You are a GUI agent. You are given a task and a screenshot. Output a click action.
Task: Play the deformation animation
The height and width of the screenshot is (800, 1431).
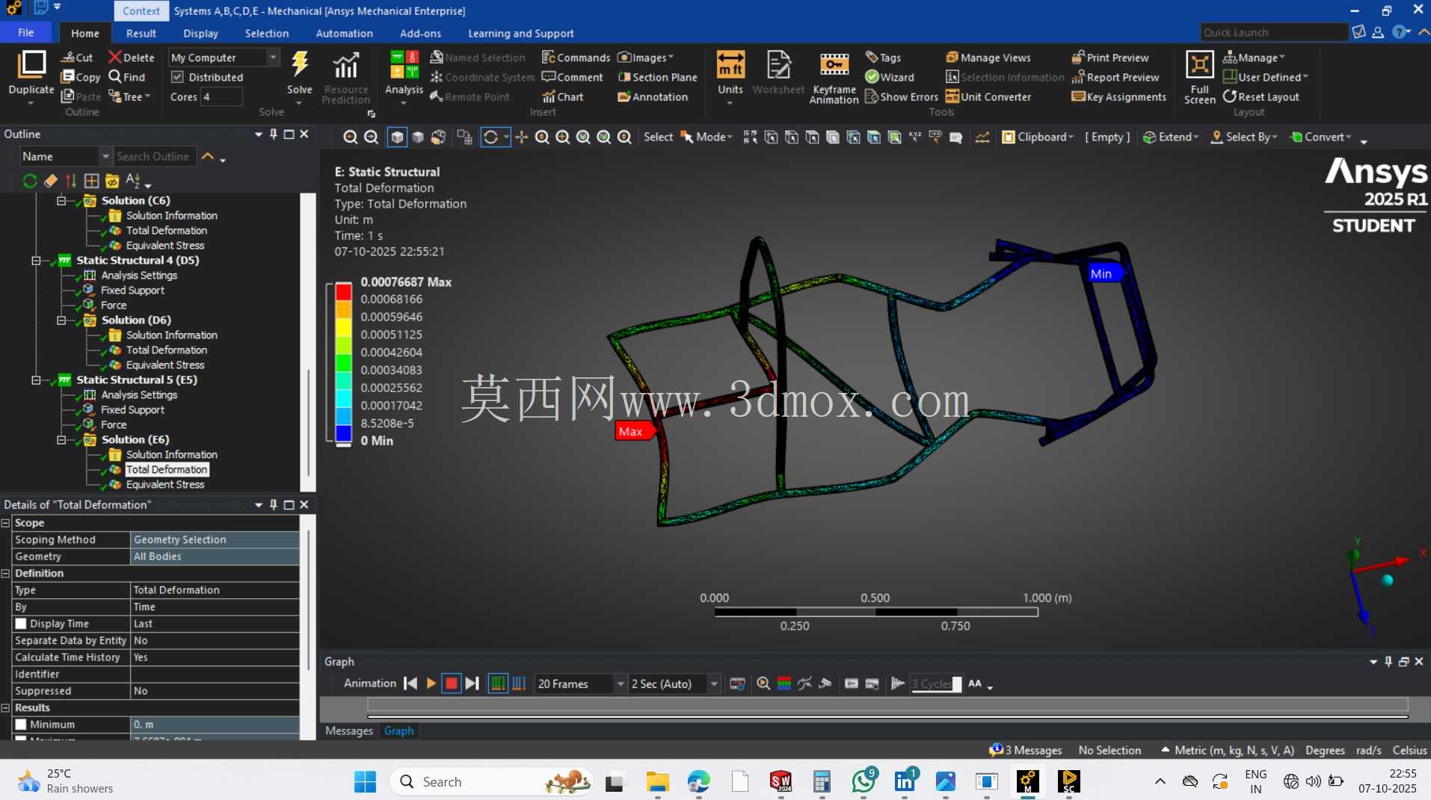431,683
